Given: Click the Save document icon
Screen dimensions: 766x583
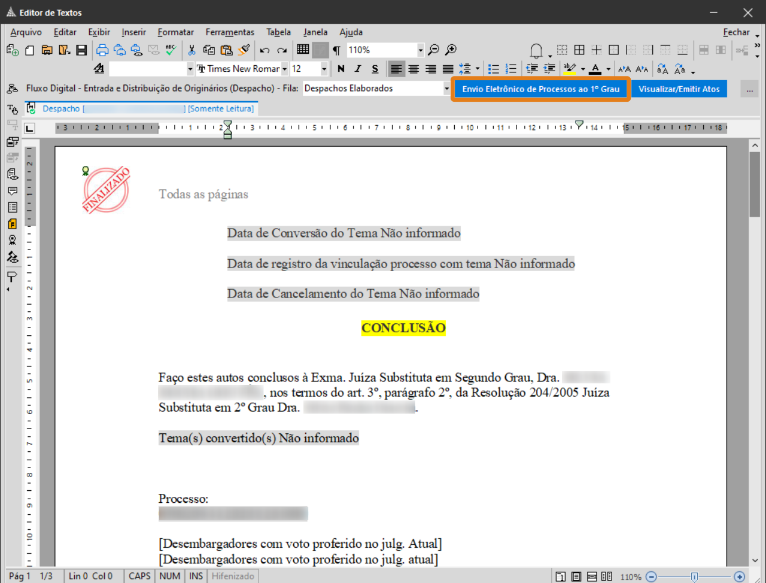Looking at the screenshot, I should coord(82,50).
